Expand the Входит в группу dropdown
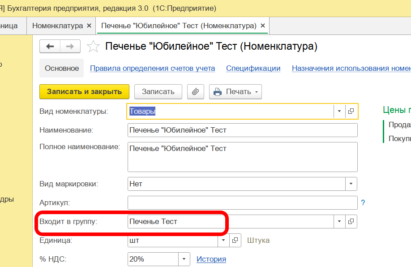 (x=339, y=221)
